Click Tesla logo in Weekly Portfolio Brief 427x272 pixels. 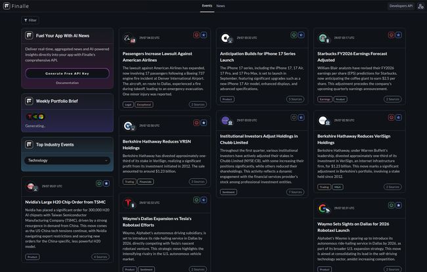coord(30,116)
